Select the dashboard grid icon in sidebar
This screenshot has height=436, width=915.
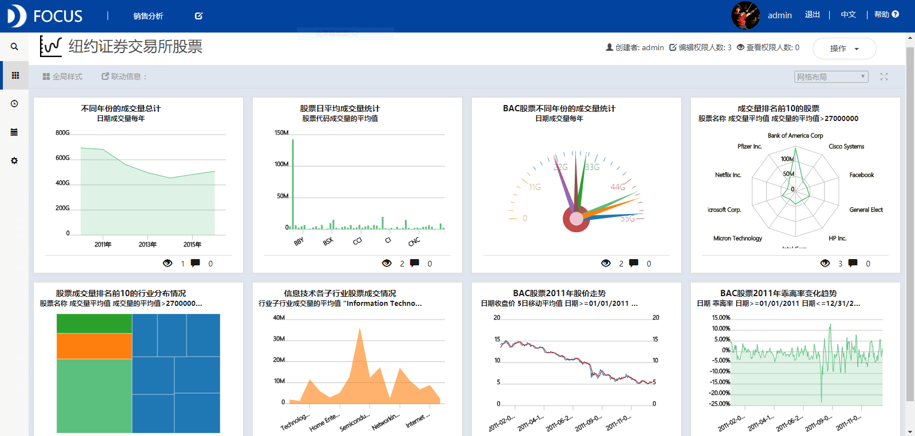tap(15, 75)
